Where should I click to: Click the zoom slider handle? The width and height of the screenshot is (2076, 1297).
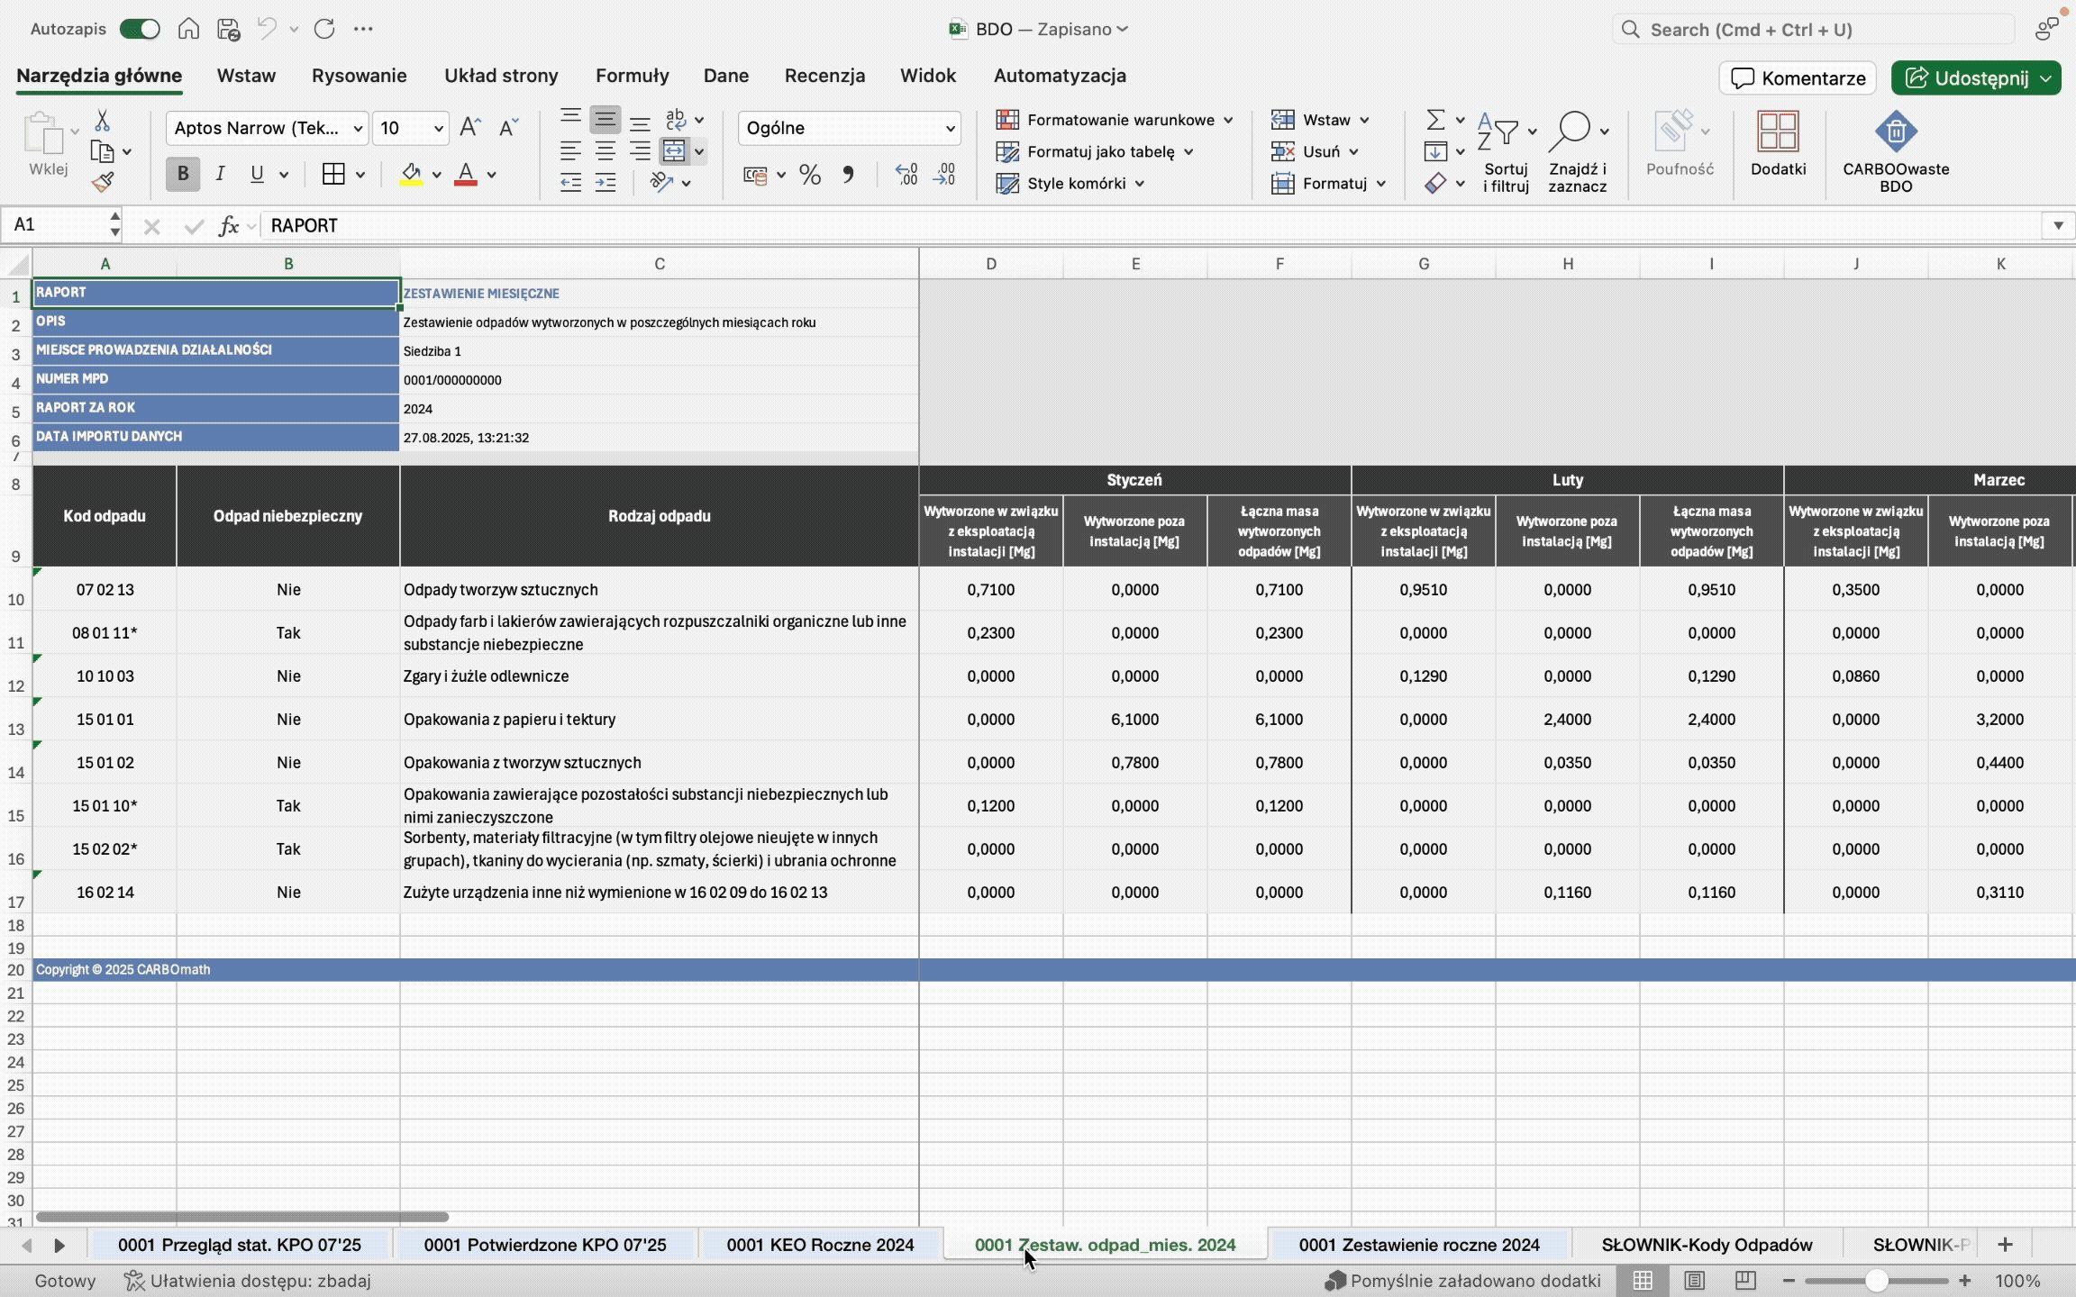(x=1876, y=1281)
